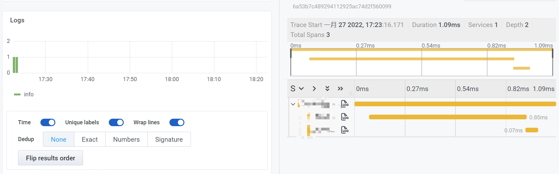Click the green info legend marker

coord(17,94)
